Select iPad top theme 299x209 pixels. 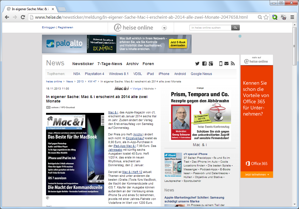150,74
